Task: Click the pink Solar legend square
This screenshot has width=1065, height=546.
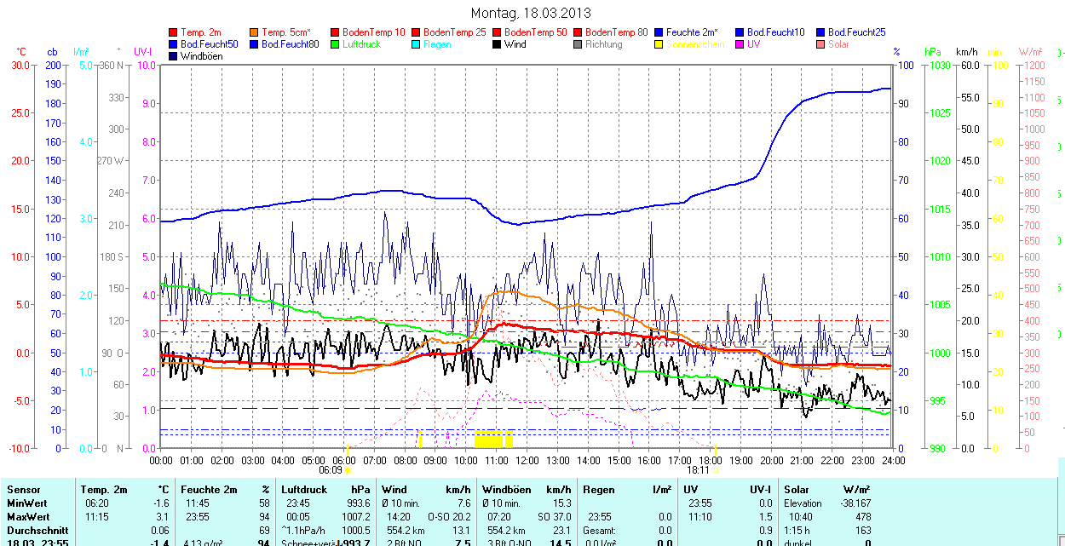Action: click(x=821, y=44)
